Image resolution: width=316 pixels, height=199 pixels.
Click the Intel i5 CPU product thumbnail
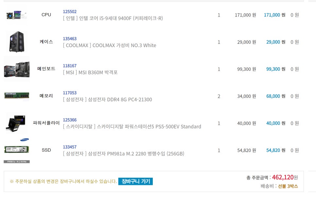click(x=17, y=15)
